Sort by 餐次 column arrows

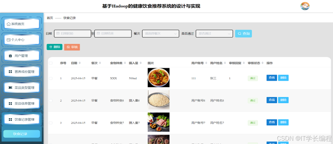tap(100, 63)
